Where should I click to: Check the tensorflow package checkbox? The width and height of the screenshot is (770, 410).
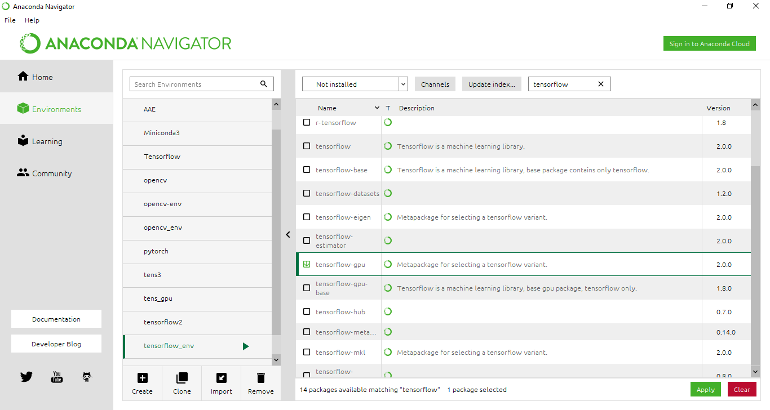(307, 146)
